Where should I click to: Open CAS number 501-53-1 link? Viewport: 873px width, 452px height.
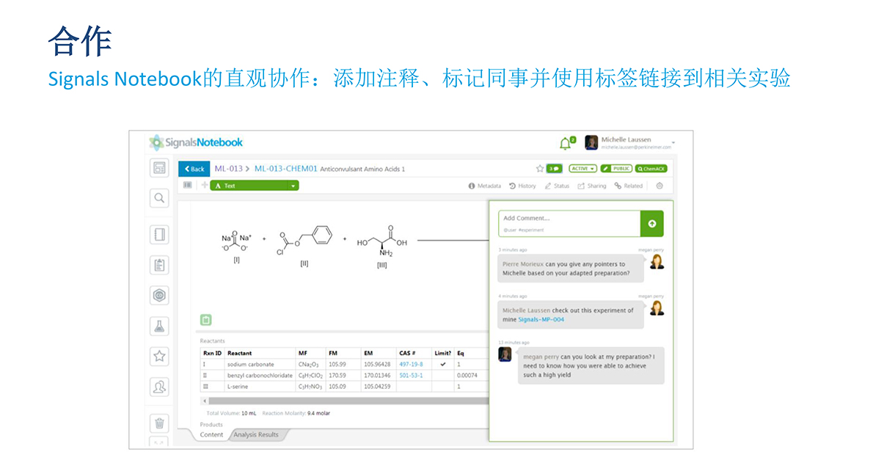point(411,375)
